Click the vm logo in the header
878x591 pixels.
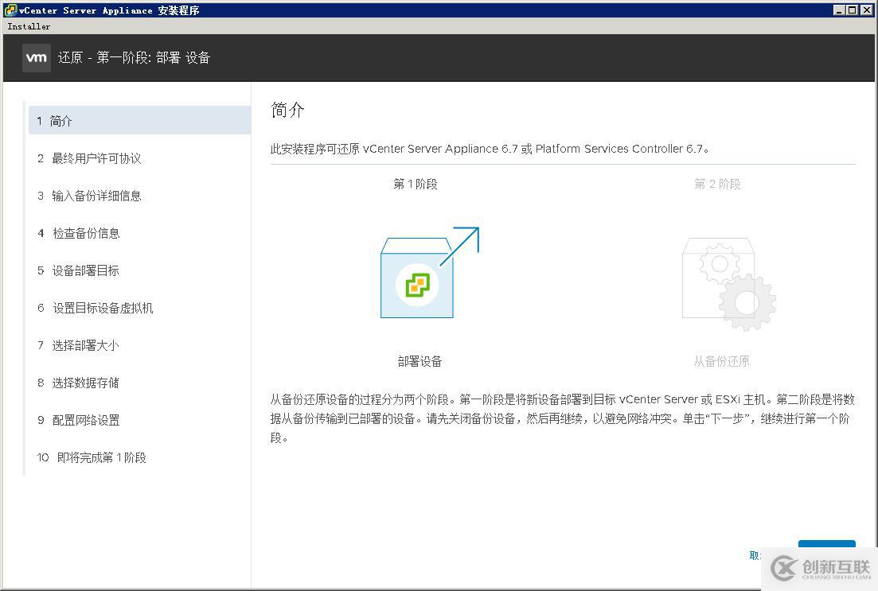coord(36,57)
